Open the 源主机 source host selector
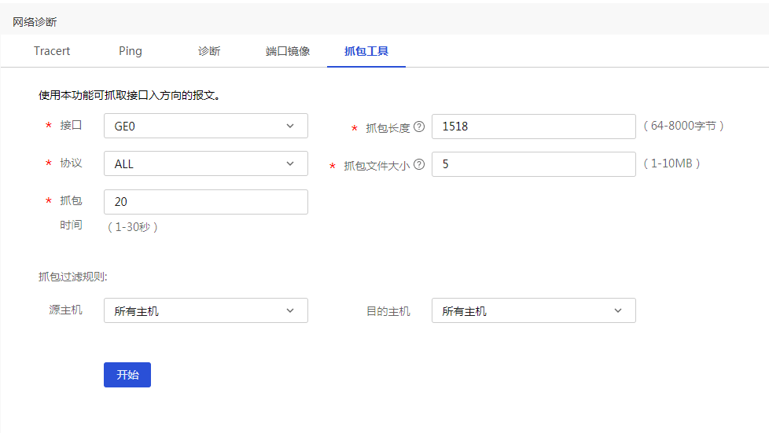The width and height of the screenshot is (769, 433). point(206,310)
